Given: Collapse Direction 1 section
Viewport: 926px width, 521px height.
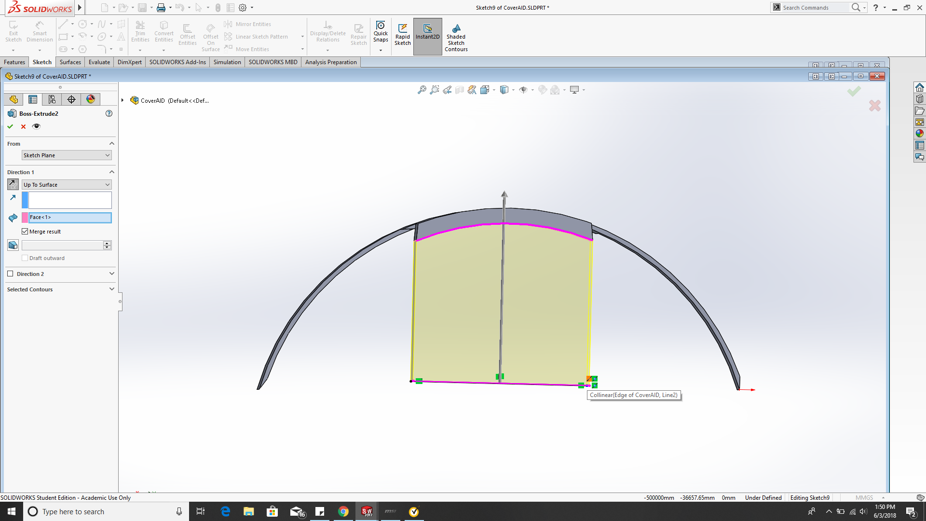Looking at the screenshot, I should click(112, 172).
